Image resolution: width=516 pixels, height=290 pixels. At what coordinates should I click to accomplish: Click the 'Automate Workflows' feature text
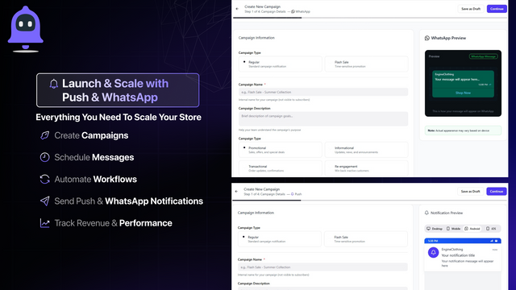coord(95,179)
